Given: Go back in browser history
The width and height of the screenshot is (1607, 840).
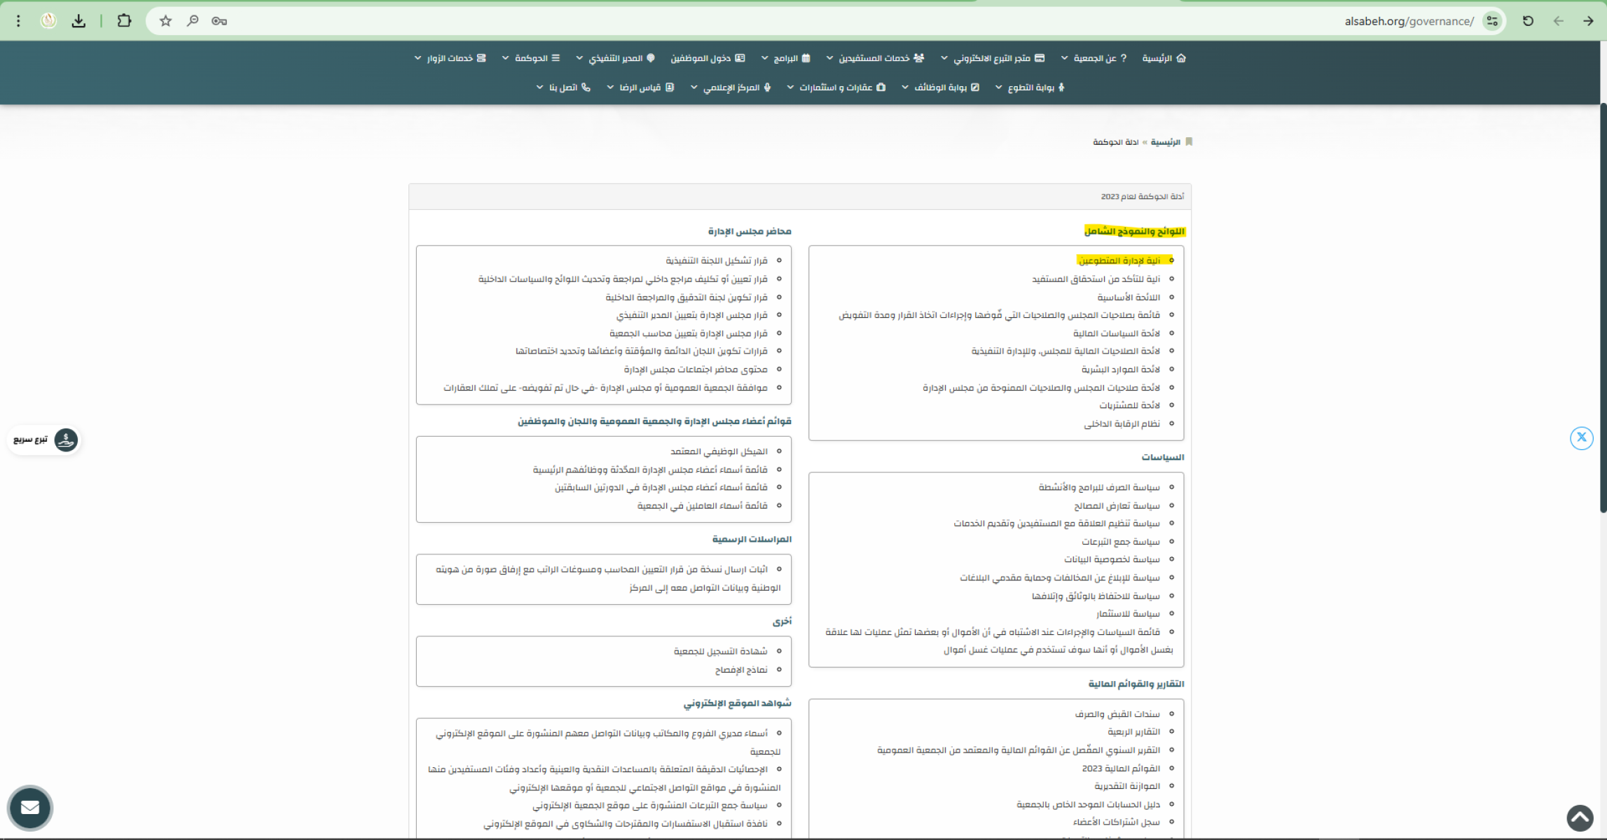Looking at the screenshot, I should click(x=1588, y=21).
